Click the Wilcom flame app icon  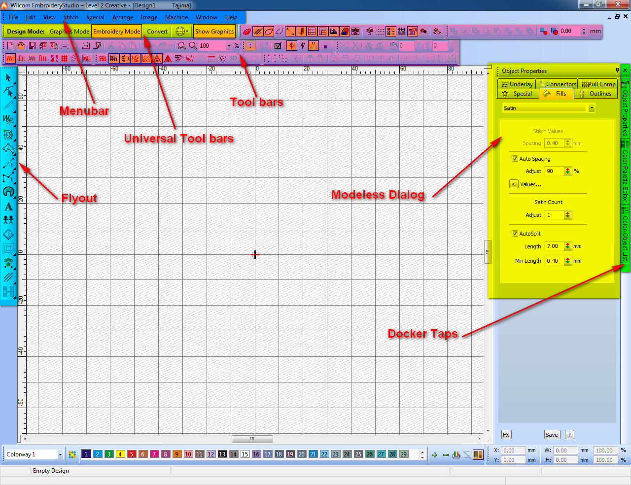click(4, 5)
